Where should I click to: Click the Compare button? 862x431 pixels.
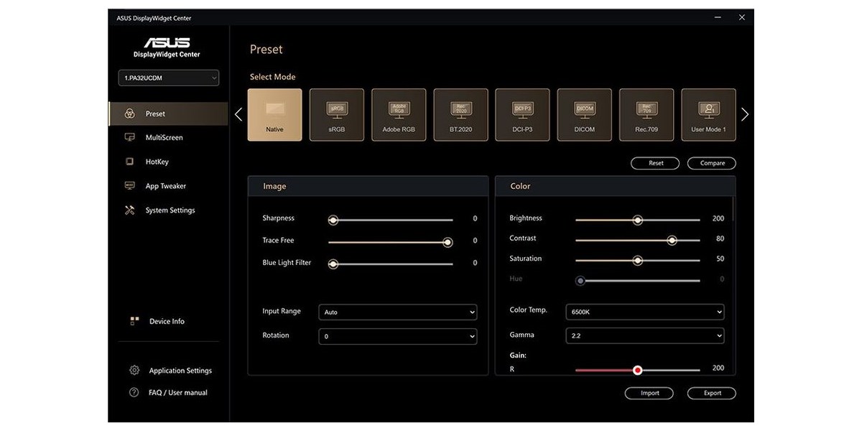click(712, 163)
